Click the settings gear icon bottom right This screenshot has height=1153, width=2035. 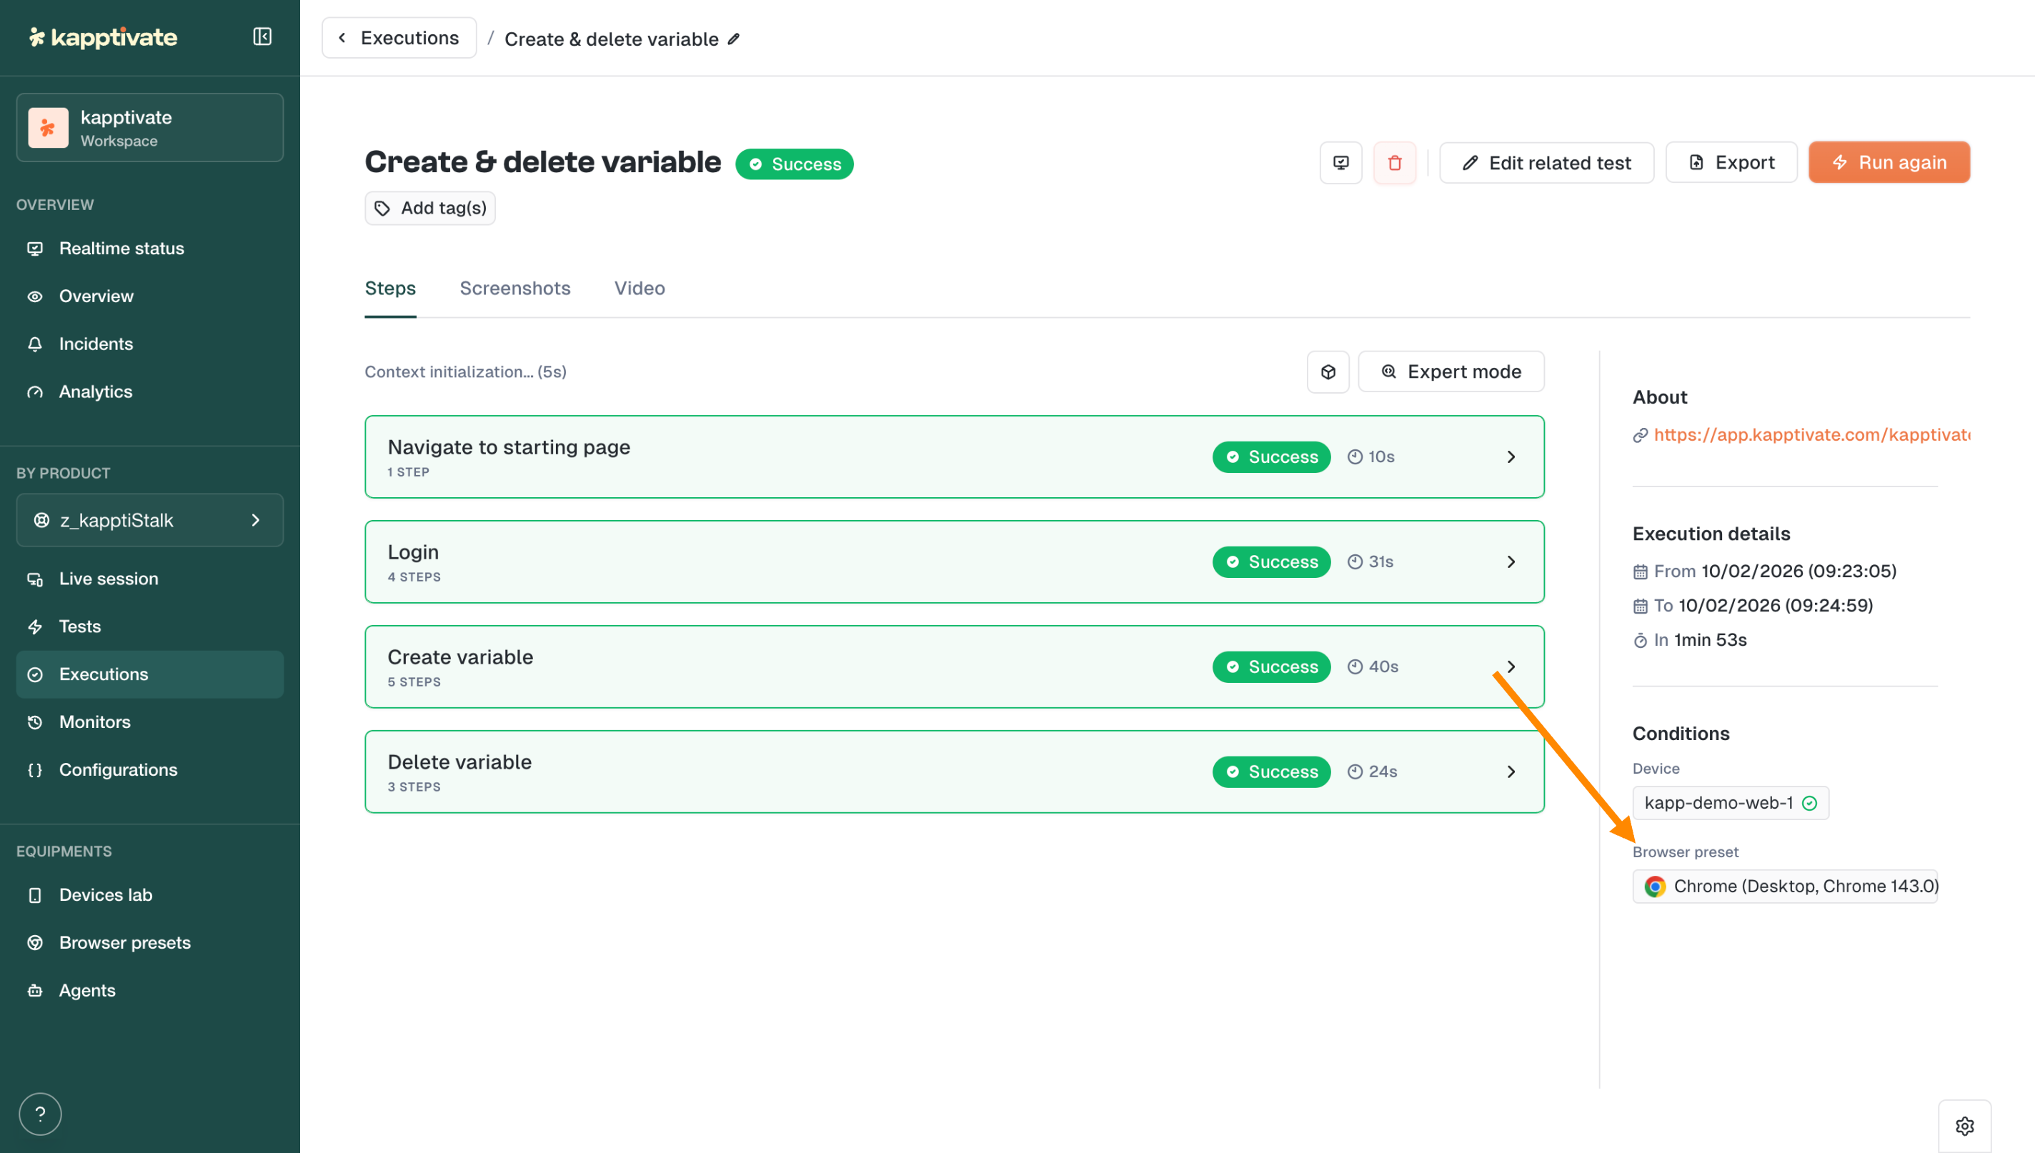click(x=1964, y=1125)
